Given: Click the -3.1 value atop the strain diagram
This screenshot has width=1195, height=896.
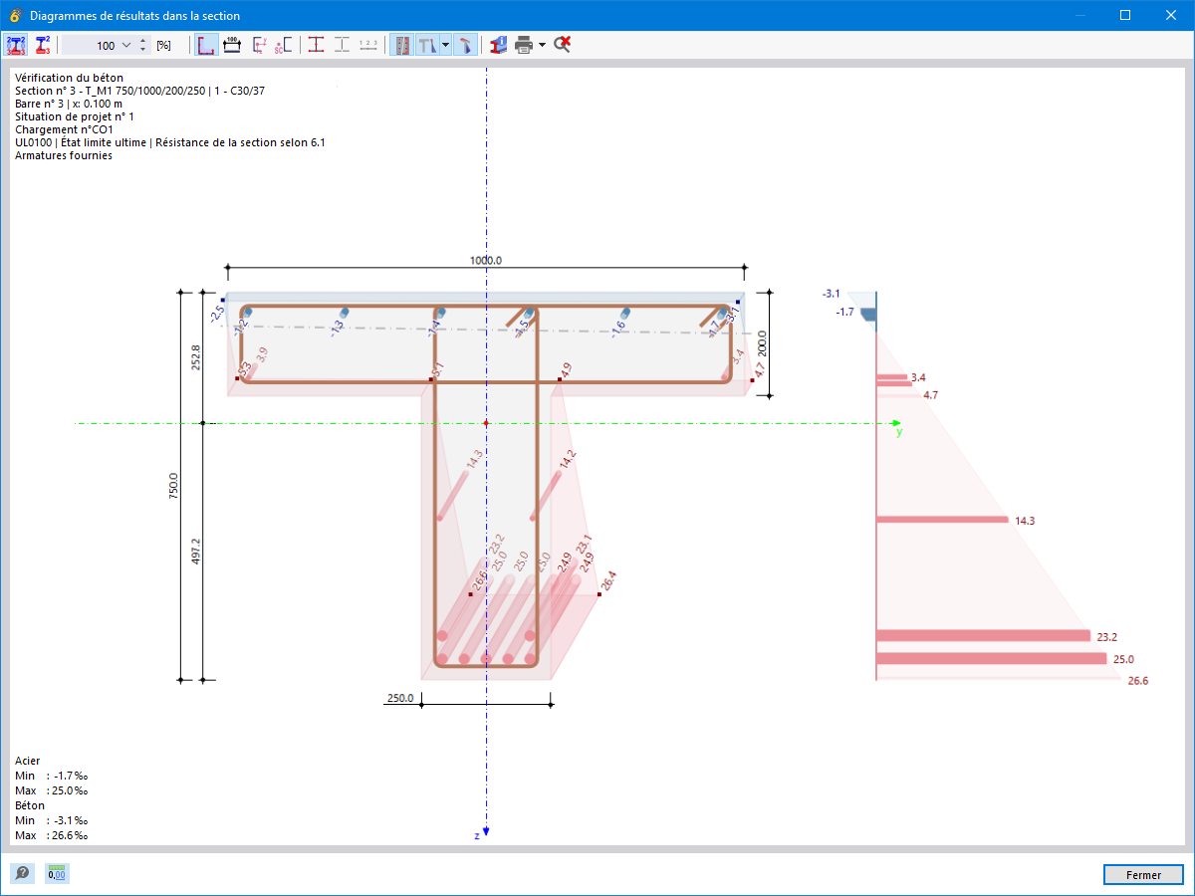Looking at the screenshot, I should coord(832,294).
